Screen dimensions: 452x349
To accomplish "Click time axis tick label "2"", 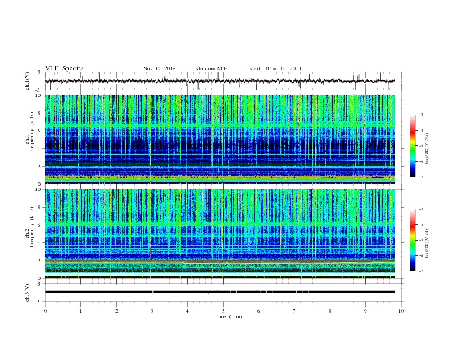I will (116, 311).
